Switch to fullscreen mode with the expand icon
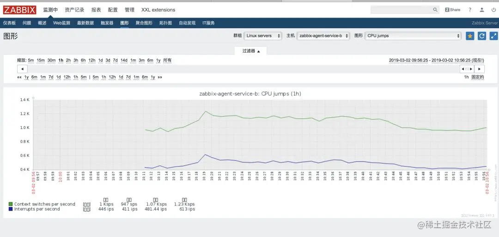 pos(493,36)
